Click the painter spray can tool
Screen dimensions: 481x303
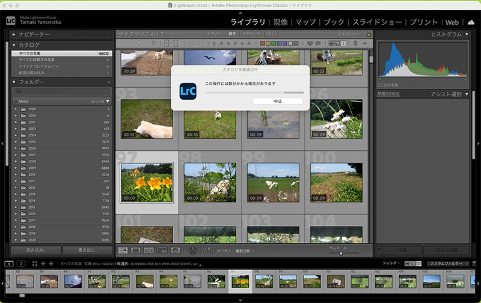click(x=192, y=250)
